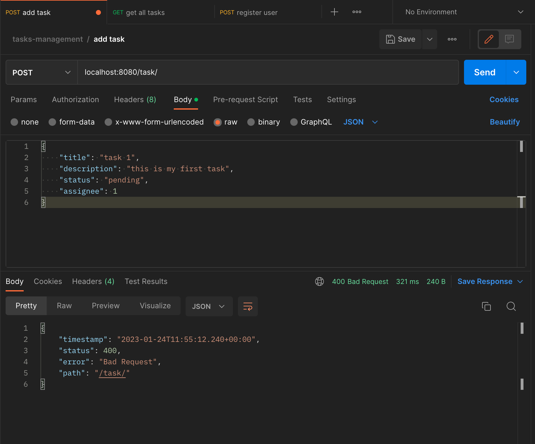The height and width of the screenshot is (444, 535).
Task: Copy response body to clipboard
Action: [x=486, y=306]
